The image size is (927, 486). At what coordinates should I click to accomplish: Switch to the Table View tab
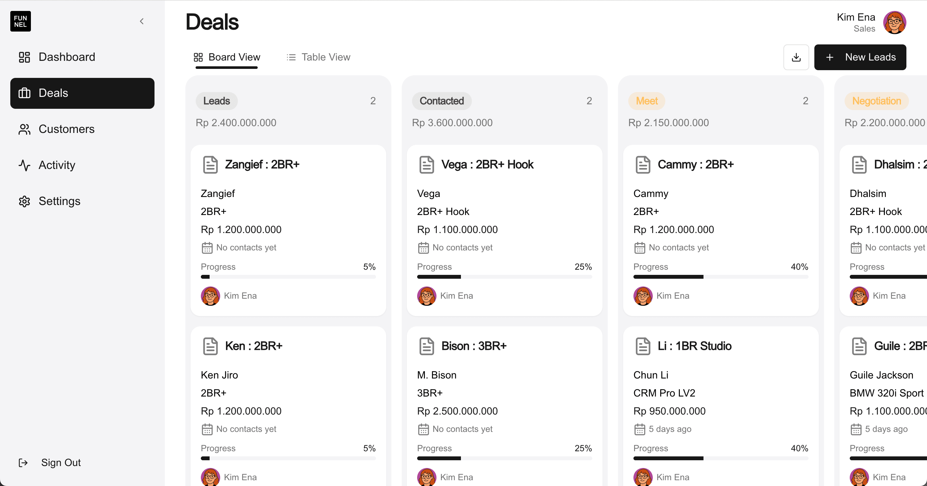coord(318,57)
